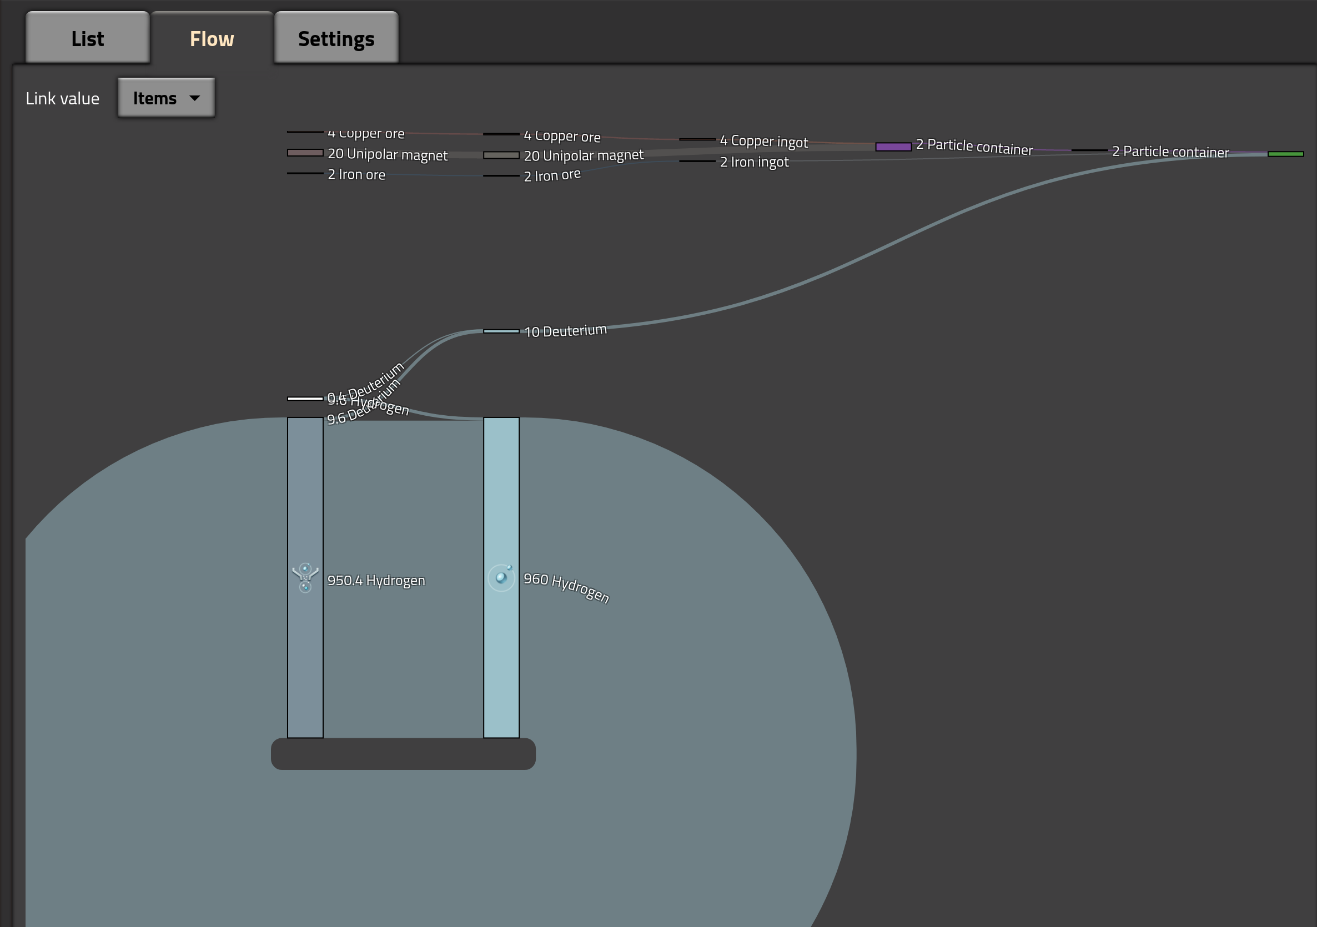This screenshot has width=1317, height=927.
Task: Switch to the List tab
Action: pyautogui.click(x=87, y=38)
